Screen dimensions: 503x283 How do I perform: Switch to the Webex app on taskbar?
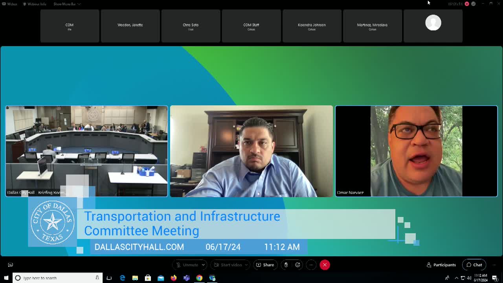(x=212, y=278)
